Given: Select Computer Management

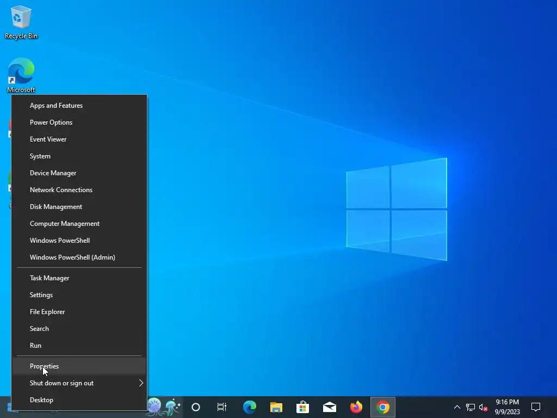Looking at the screenshot, I should point(79,224).
